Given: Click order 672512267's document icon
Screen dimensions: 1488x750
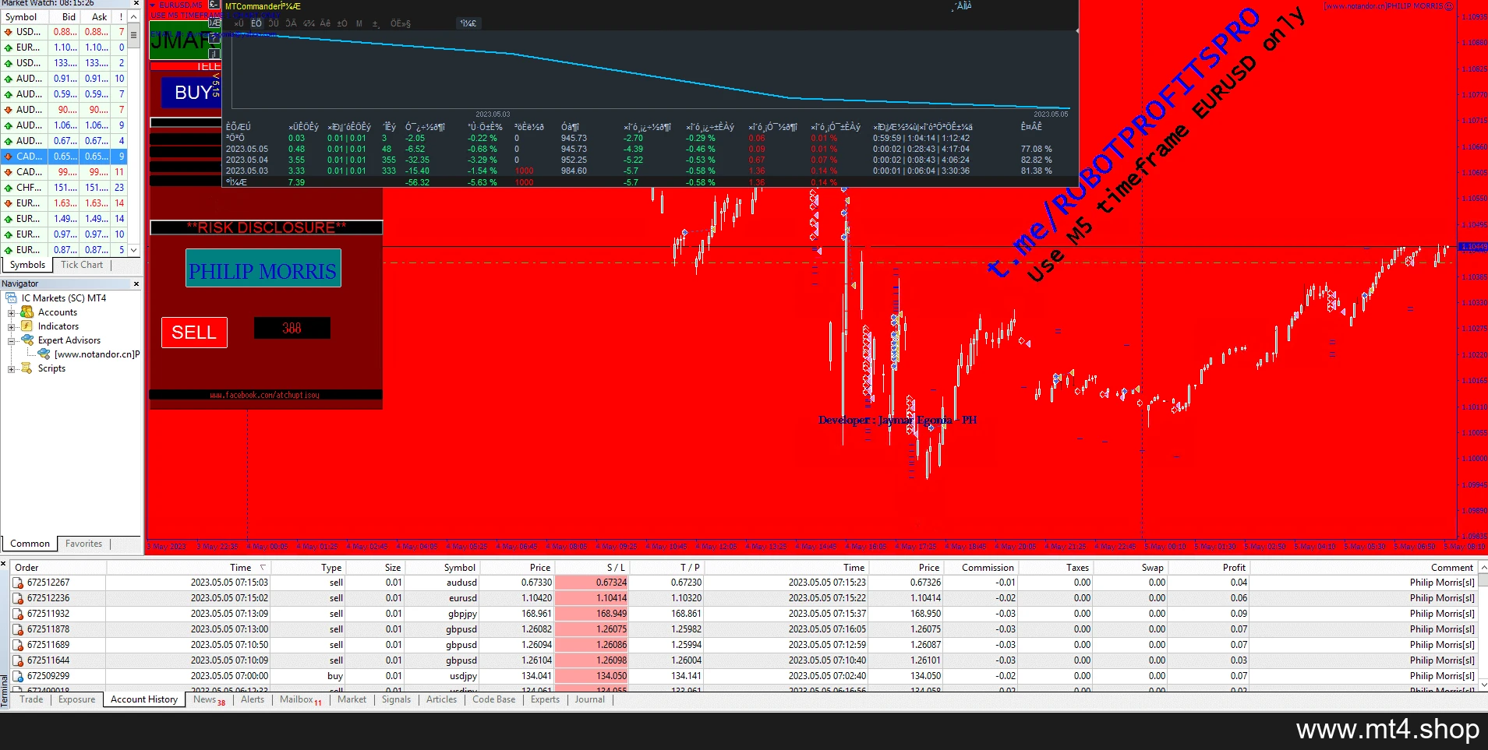Looking at the screenshot, I should pos(18,583).
